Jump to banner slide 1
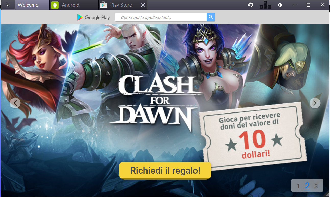Viewport: 330px width, 197px height. point(298,186)
